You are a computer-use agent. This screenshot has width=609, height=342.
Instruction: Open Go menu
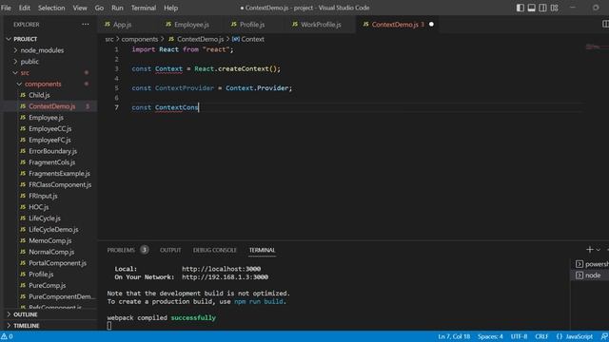99,8
